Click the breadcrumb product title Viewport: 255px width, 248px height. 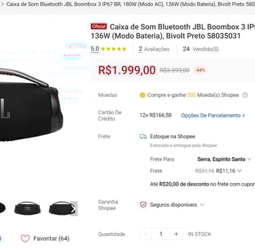[131, 4]
